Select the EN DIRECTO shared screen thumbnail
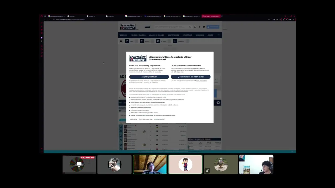 [x=79, y=164]
